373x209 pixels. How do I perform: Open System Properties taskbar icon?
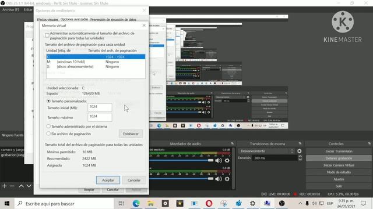click(x=267, y=203)
